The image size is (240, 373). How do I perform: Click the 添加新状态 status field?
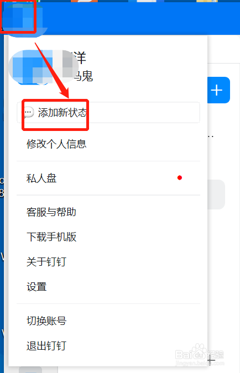[108, 113]
